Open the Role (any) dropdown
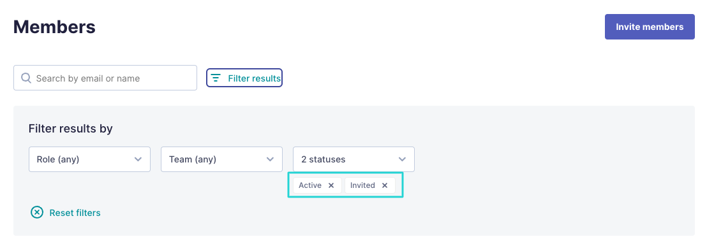This screenshot has width=707, height=244. 89,159
